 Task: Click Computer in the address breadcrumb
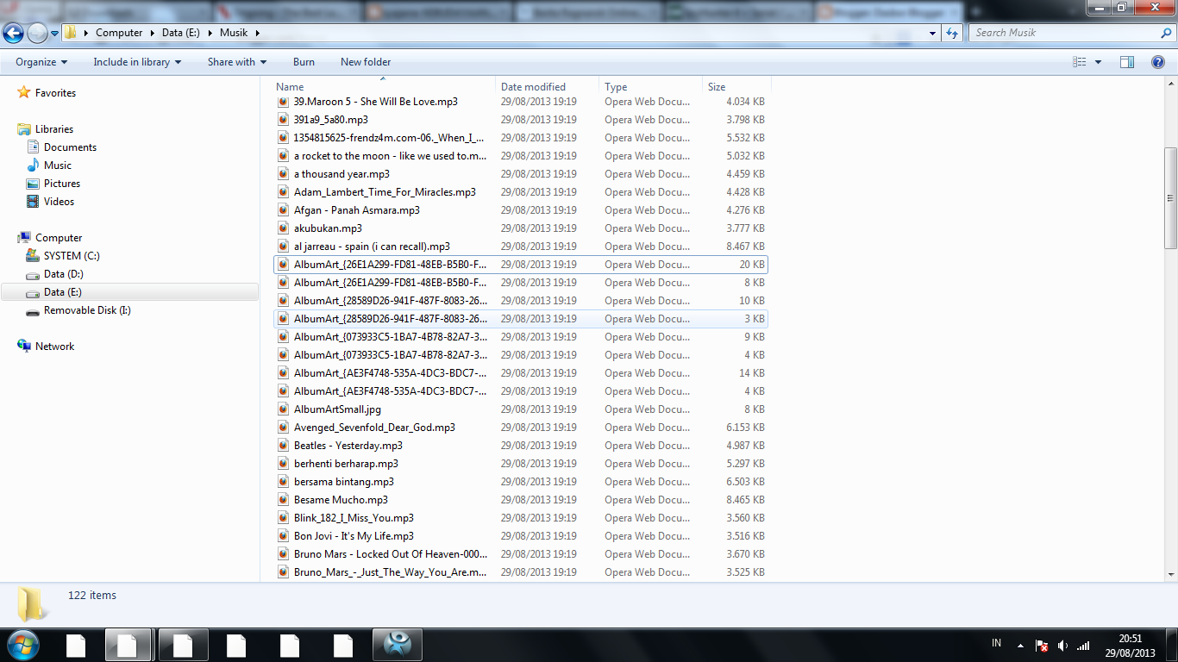(119, 33)
